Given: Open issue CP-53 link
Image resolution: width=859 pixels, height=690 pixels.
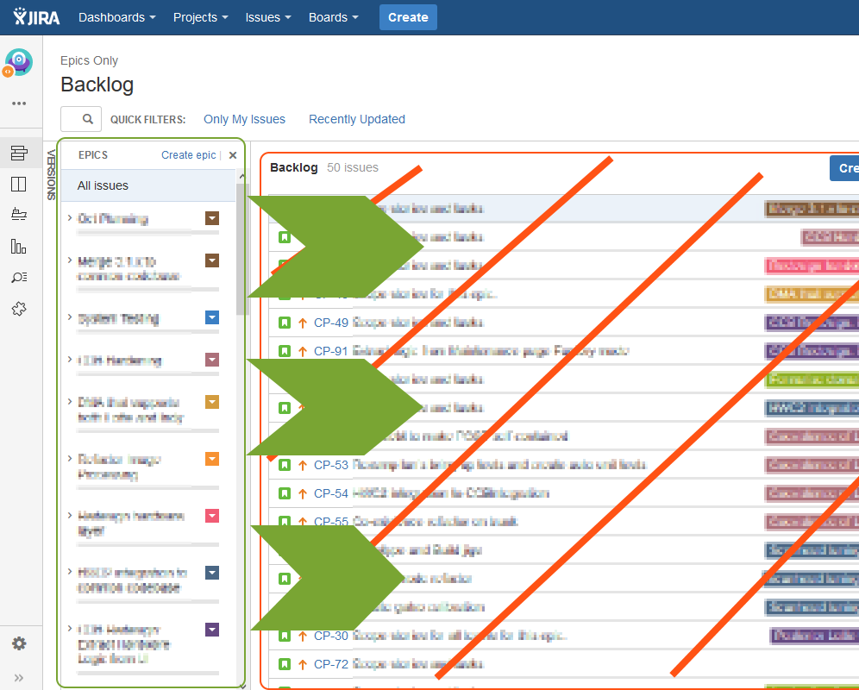Looking at the screenshot, I should point(331,465).
